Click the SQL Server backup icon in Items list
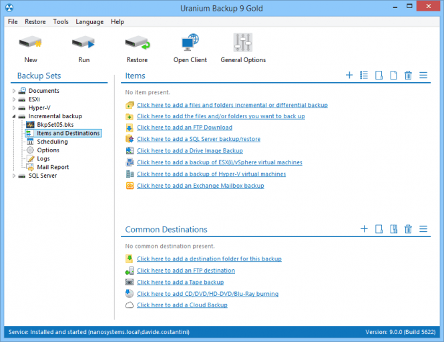 (130, 139)
